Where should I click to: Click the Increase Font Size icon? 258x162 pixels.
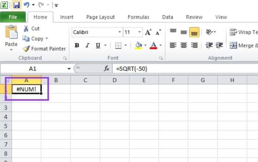(x=148, y=32)
